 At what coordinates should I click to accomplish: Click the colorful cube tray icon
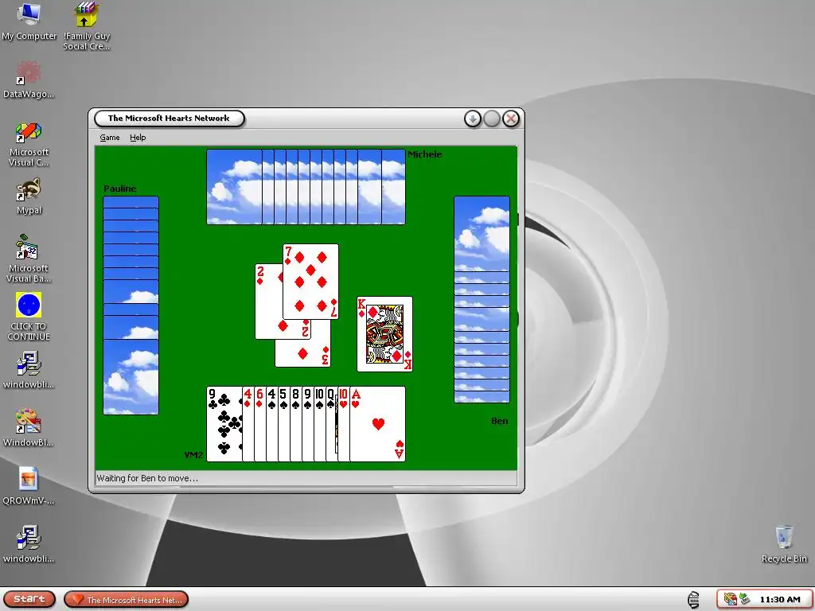(730, 600)
